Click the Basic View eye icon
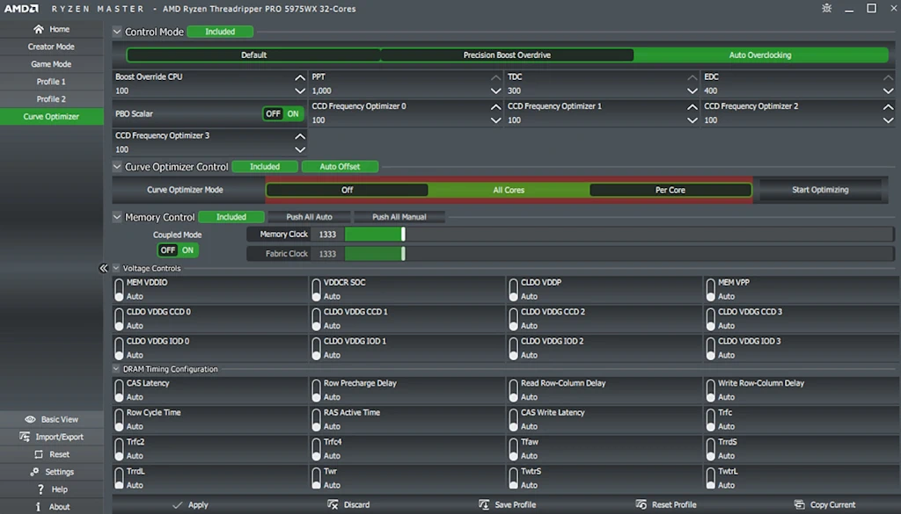The height and width of the screenshot is (514, 901). (x=31, y=419)
